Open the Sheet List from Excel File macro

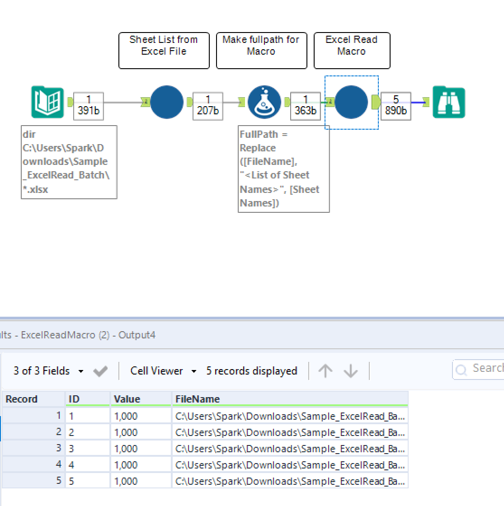click(166, 102)
